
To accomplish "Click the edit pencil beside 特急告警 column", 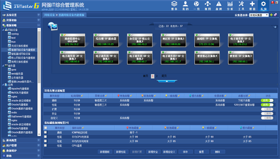I will tap(131, 96).
